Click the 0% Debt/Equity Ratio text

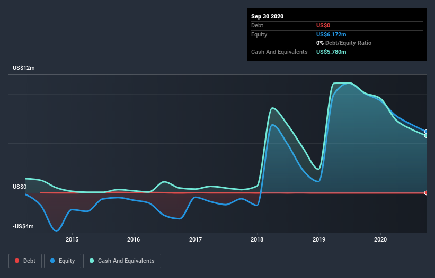[344, 43]
